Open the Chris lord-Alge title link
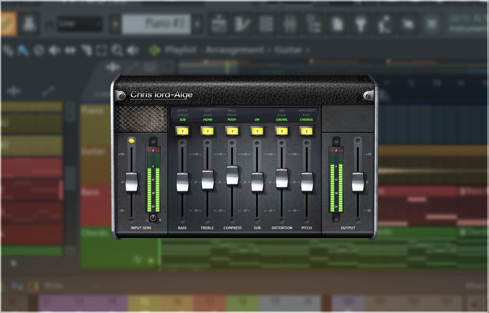This screenshot has width=489, height=313. [161, 95]
